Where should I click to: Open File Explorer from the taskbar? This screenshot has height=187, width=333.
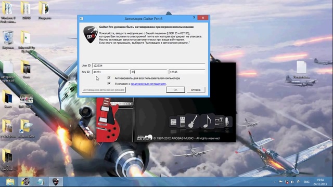[10, 182]
